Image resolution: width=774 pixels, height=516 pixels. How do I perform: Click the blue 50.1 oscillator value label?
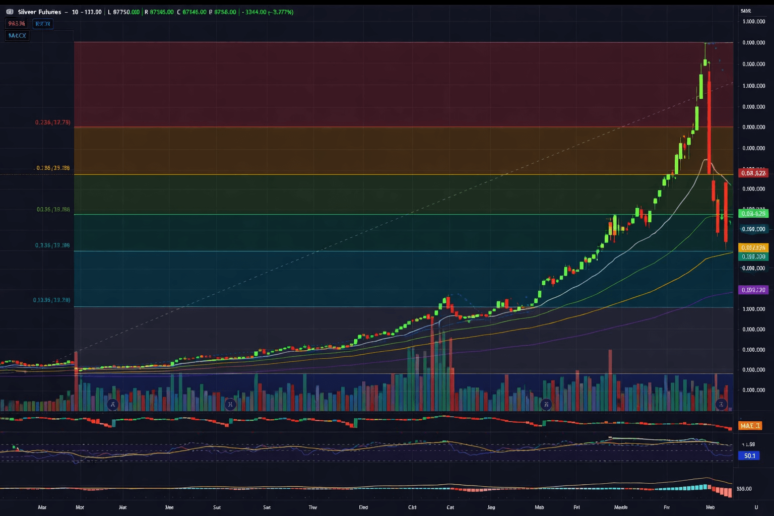click(x=749, y=456)
